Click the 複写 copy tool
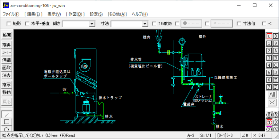The height and width of the screenshot is (139, 279). pyautogui.click(x=7, y=85)
